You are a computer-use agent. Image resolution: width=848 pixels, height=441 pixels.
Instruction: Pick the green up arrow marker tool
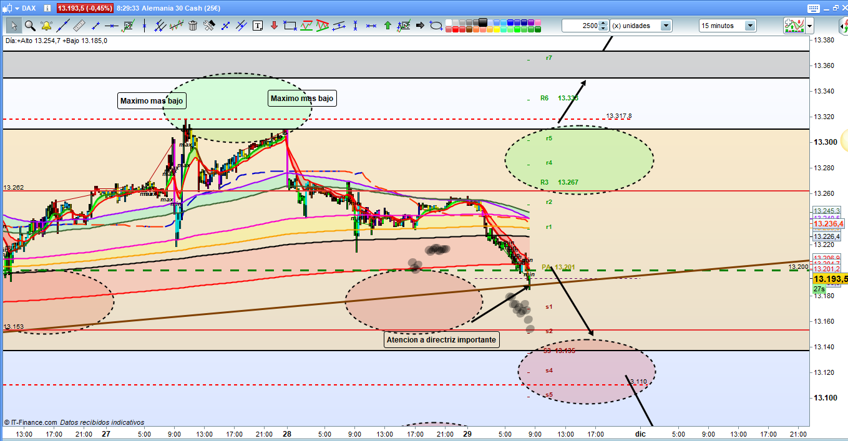click(x=387, y=26)
